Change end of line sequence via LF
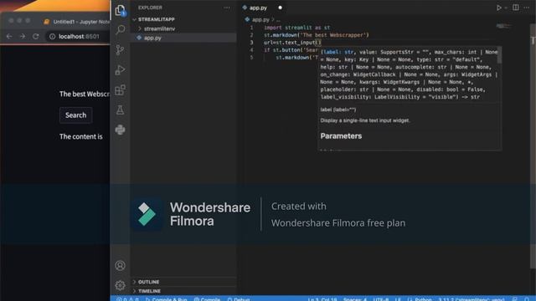The height and width of the screenshot is (301, 536). point(398,299)
